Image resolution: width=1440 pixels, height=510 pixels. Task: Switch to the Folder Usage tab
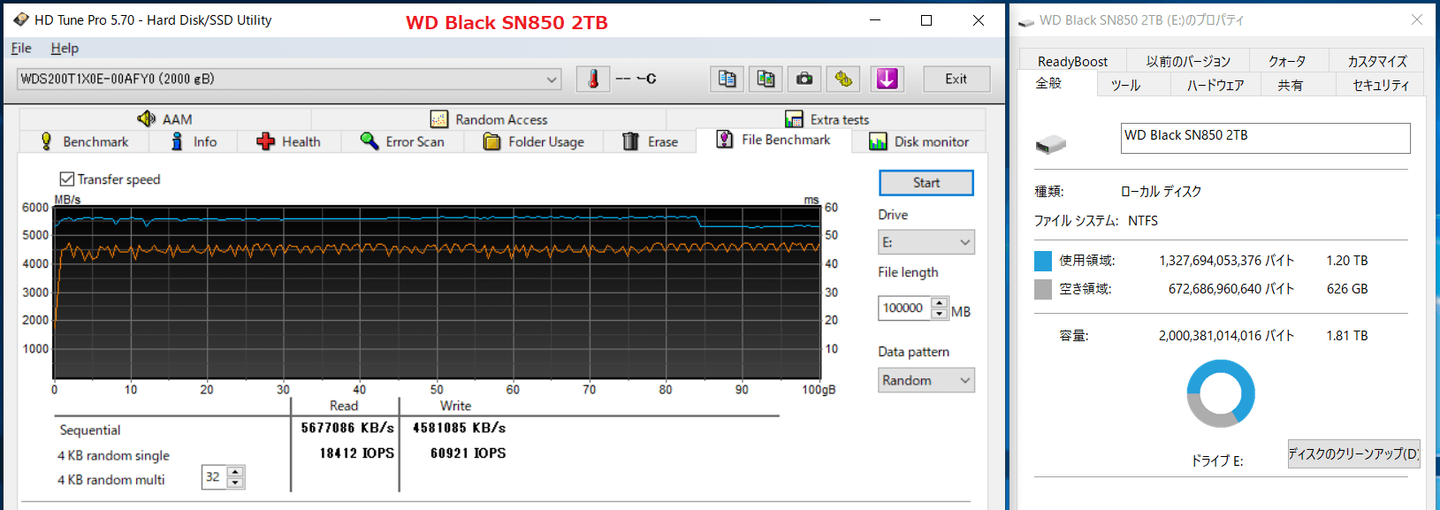click(534, 141)
